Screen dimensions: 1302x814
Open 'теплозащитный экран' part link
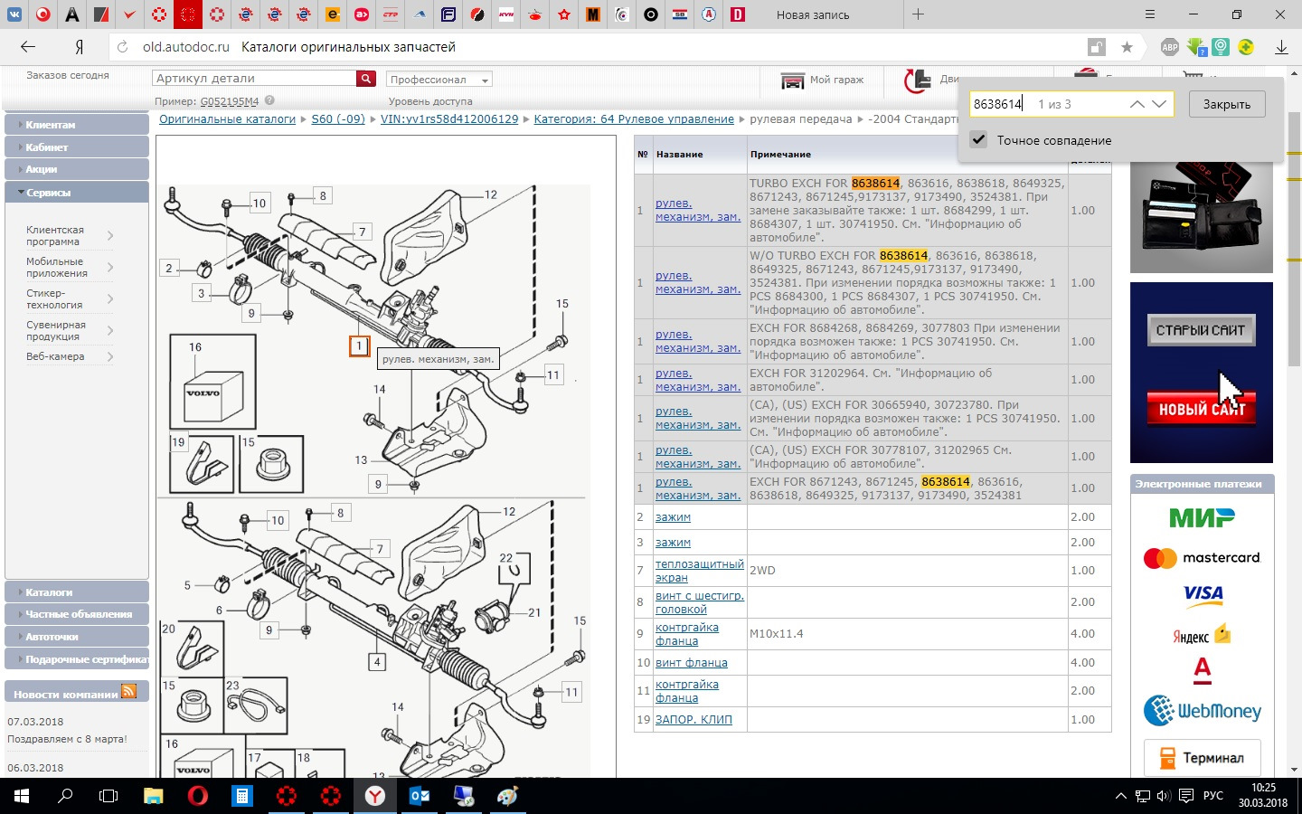tap(699, 571)
